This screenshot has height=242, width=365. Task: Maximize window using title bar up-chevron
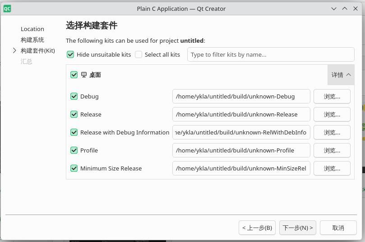[345, 9]
